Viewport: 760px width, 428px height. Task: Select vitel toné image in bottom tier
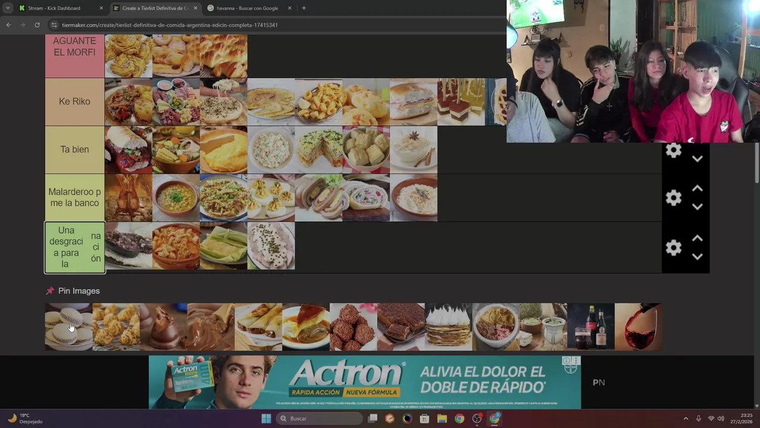pyautogui.click(x=271, y=246)
